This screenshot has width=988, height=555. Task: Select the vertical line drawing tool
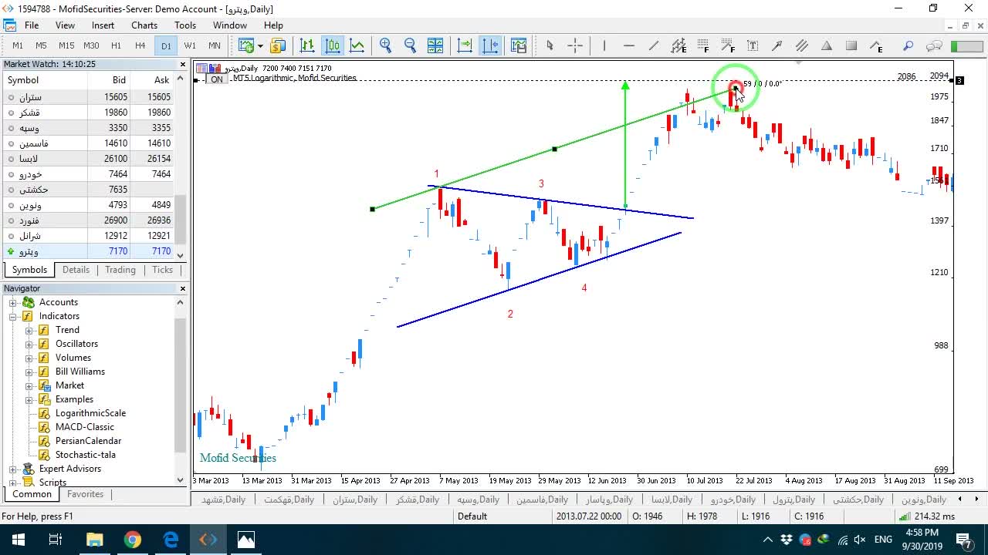coord(604,45)
